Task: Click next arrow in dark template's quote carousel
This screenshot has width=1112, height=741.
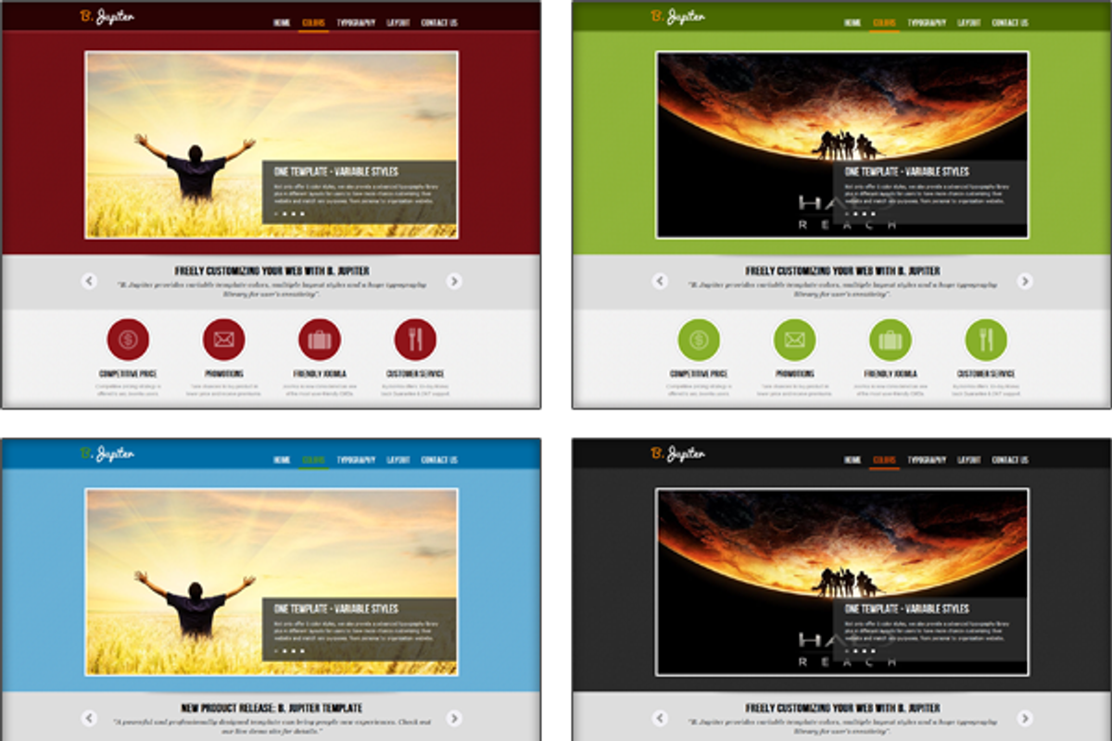Action: tap(1025, 718)
